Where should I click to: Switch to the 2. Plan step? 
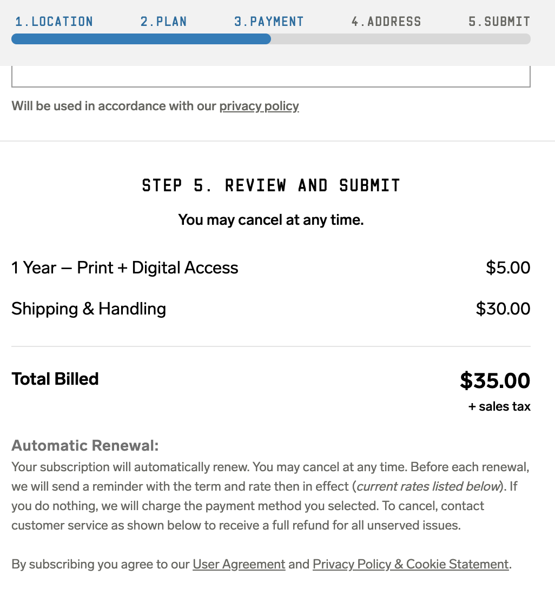pos(163,22)
